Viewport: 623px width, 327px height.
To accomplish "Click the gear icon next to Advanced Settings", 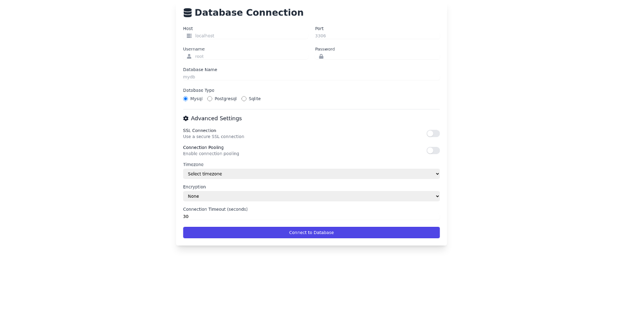I will 185,118.
